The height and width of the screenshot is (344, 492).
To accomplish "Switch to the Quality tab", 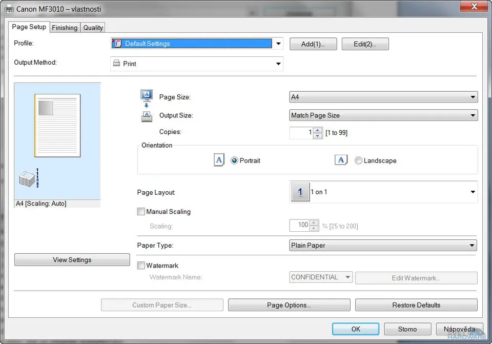I will (x=93, y=28).
